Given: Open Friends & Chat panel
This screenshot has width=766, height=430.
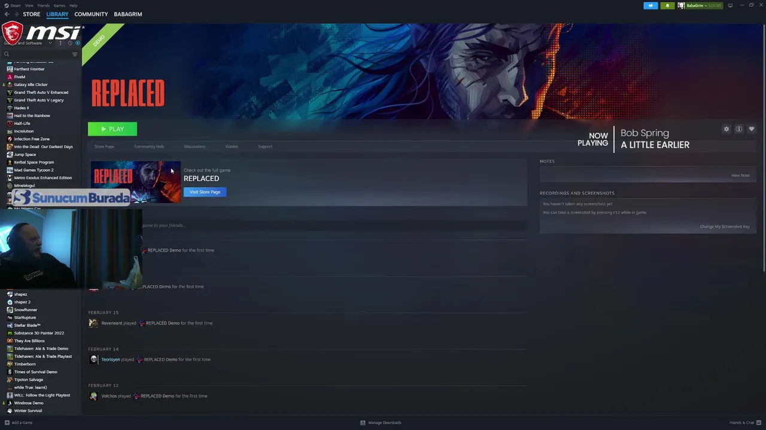Looking at the screenshot, I should 744,423.
